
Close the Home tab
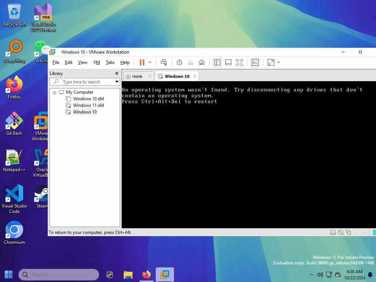150,76
